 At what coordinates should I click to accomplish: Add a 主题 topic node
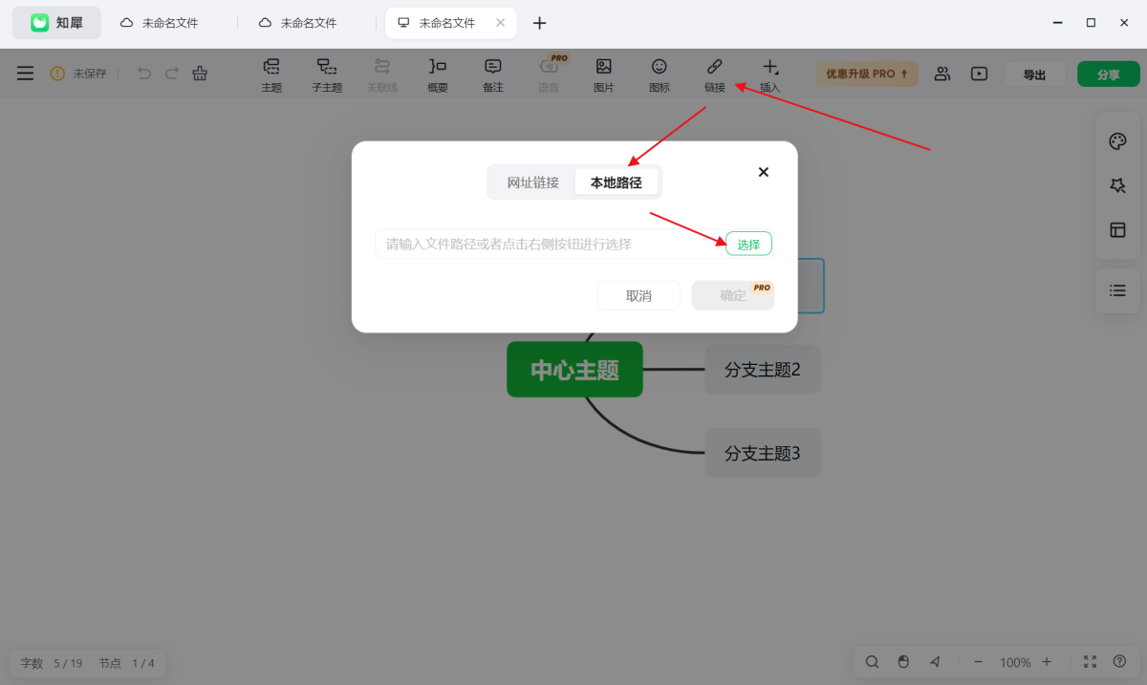271,75
